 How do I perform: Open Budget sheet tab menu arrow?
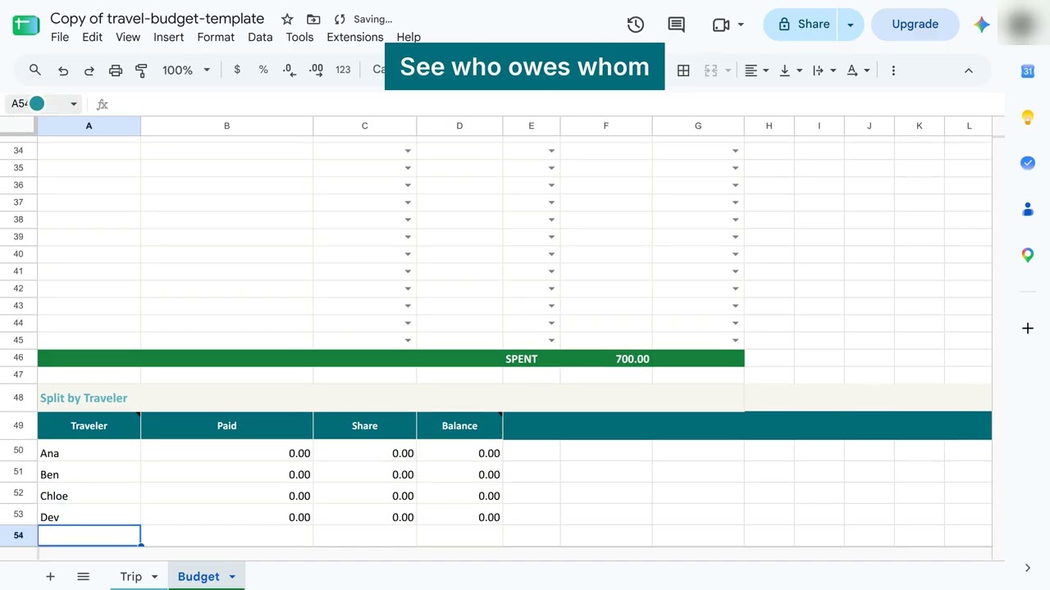click(x=232, y=577)
